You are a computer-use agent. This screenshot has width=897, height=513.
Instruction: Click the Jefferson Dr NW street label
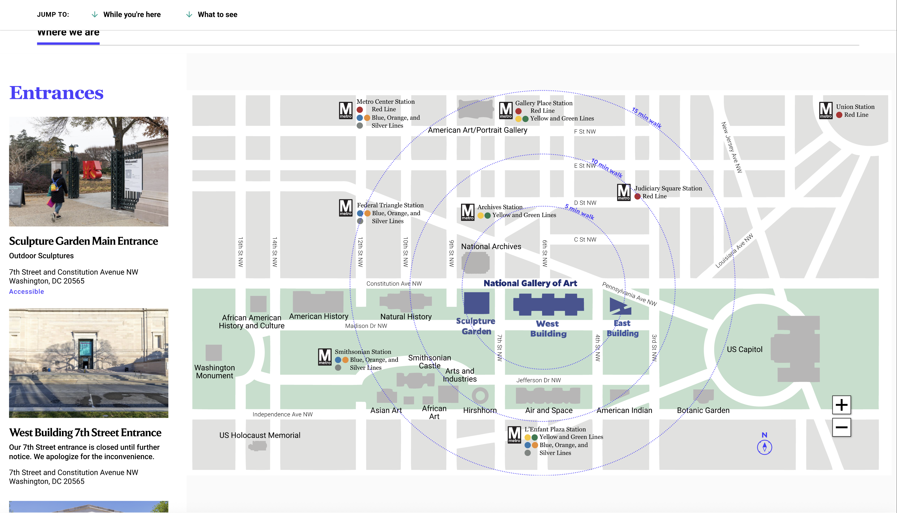point(538,380)
